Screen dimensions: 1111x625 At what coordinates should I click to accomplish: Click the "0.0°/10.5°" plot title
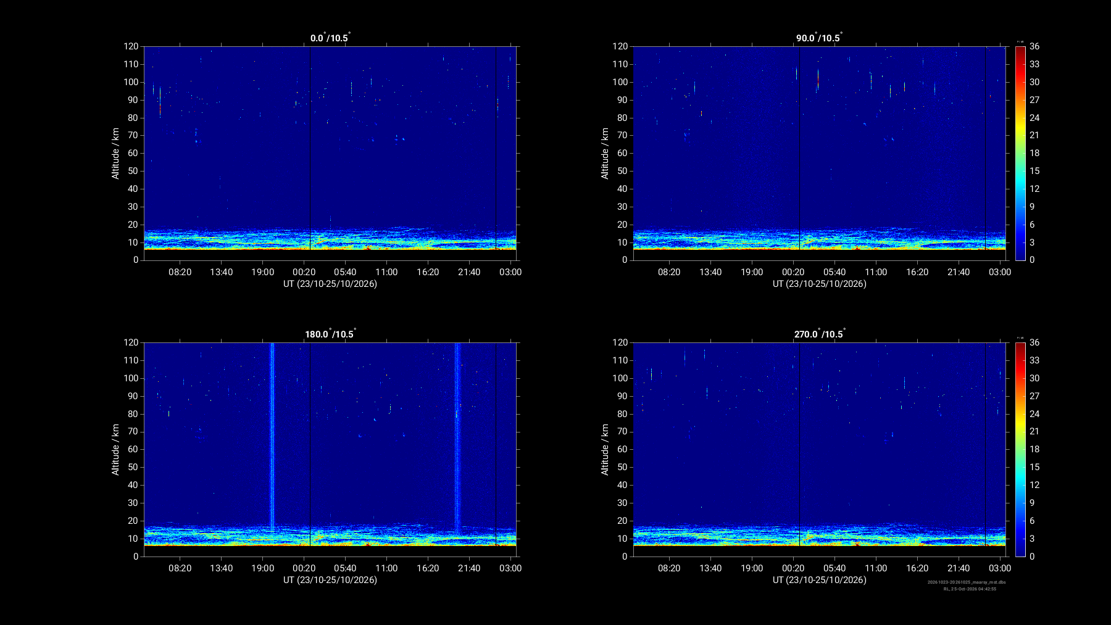[330, 38]
